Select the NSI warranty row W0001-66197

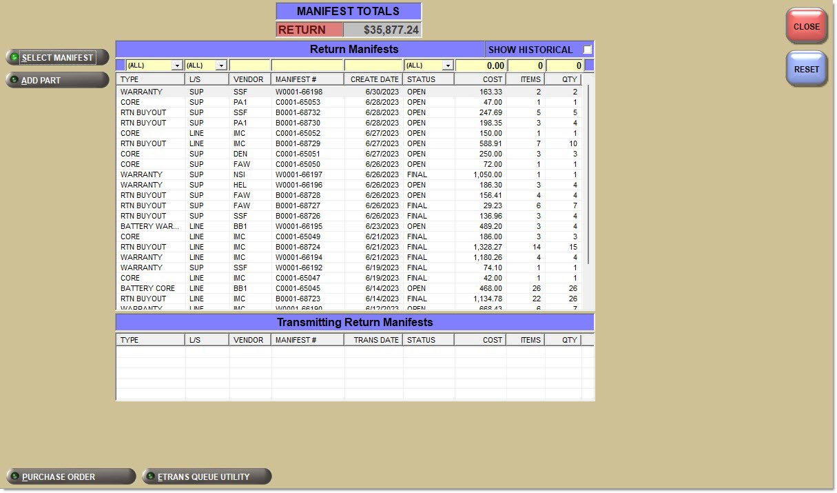pyautogui.click(x=299, y=174)
